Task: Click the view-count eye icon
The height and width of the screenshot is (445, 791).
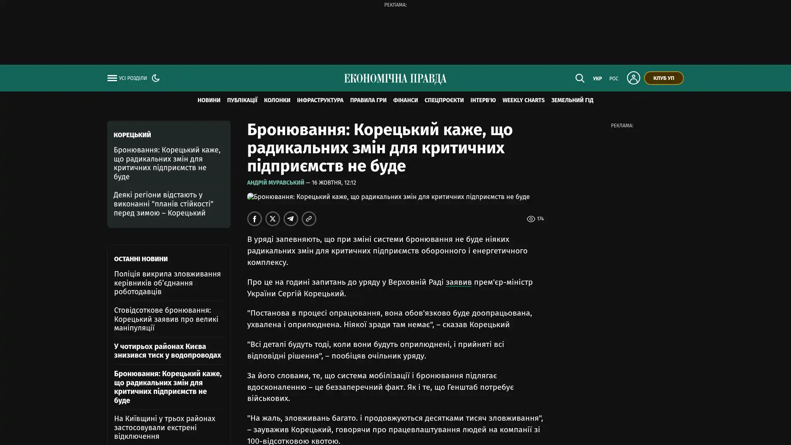Action: 531,219
